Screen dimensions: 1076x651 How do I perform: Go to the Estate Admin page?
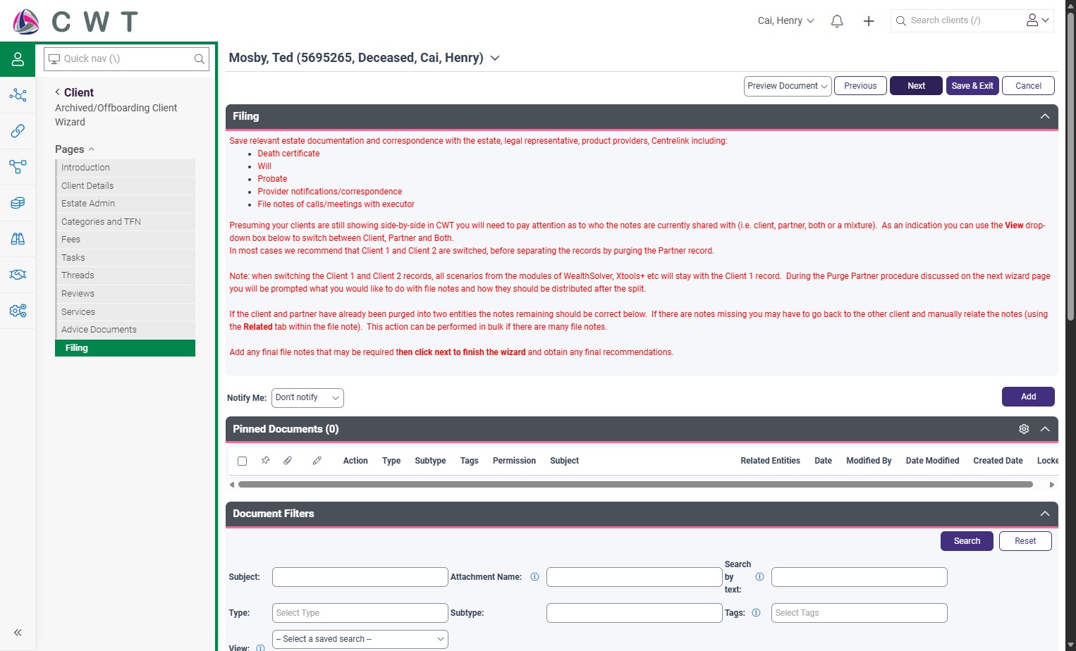(x=126, y=204)
